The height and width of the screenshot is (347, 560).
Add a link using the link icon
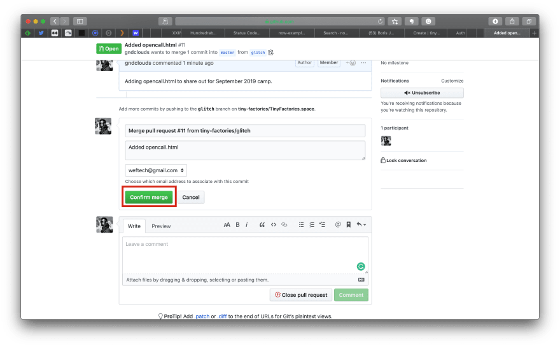(284, 225)
